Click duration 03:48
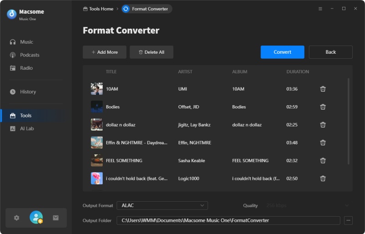The image size is (365, 234). [292, 142]
